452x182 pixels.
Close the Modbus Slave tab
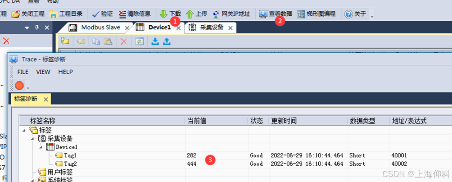pos(127,28)
